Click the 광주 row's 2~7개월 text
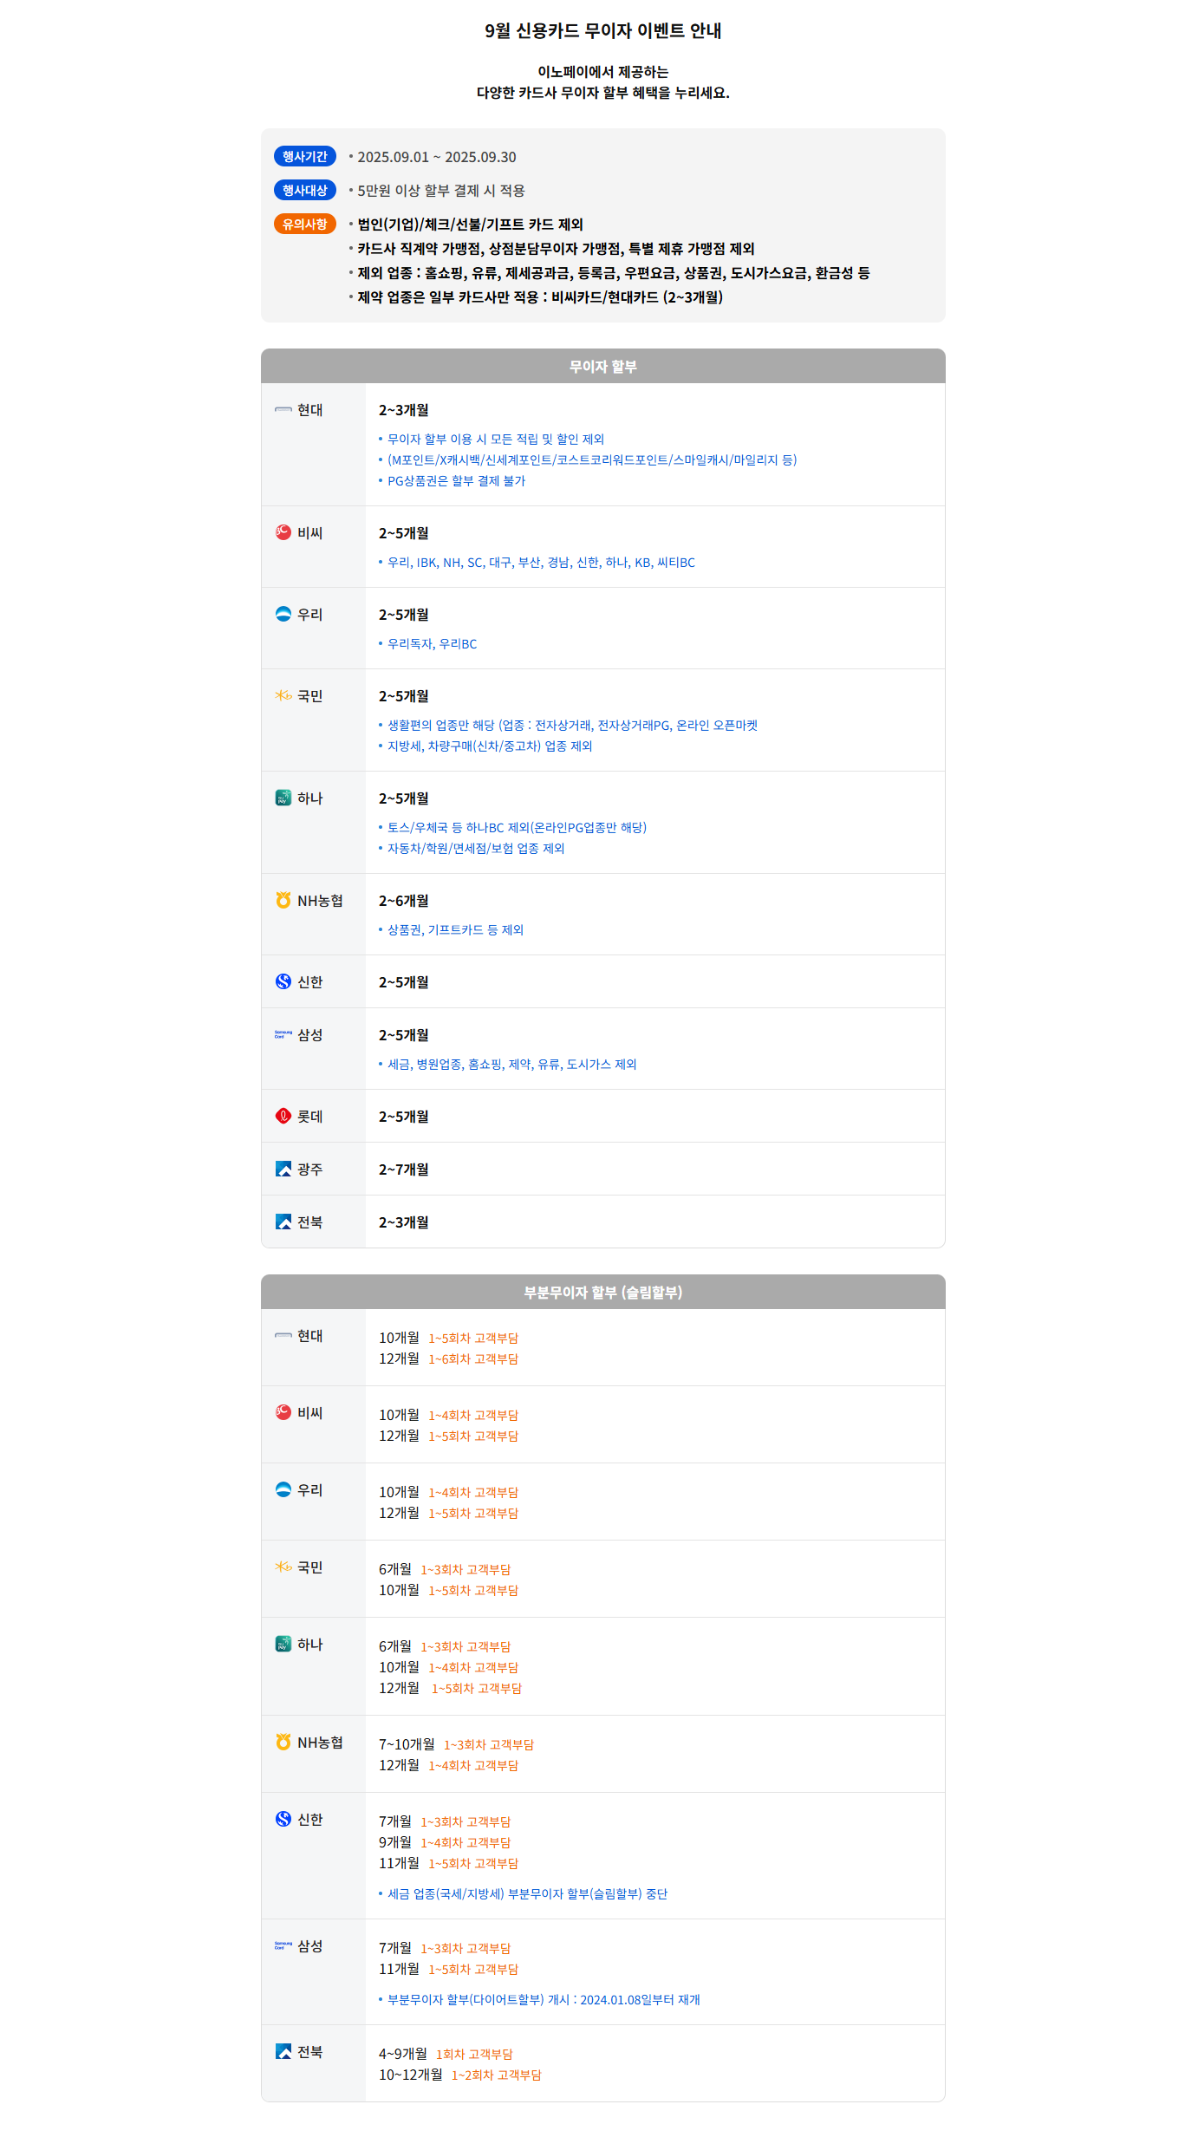The width and height of the screenshot is (1198, 2137). (404, 1169)
